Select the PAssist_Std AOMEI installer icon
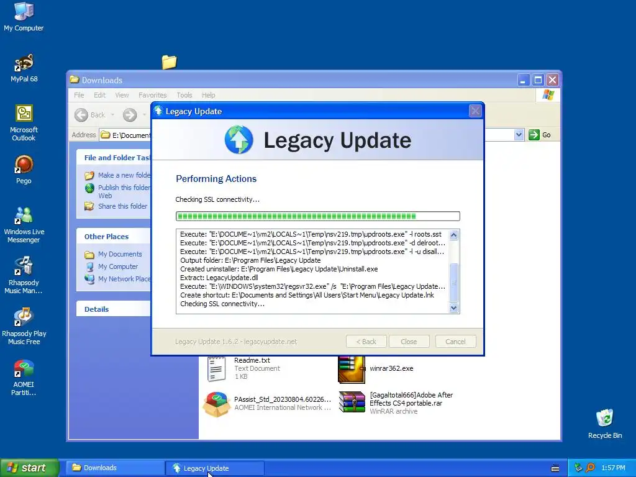The image size is (636, 477). pos(217,404)
